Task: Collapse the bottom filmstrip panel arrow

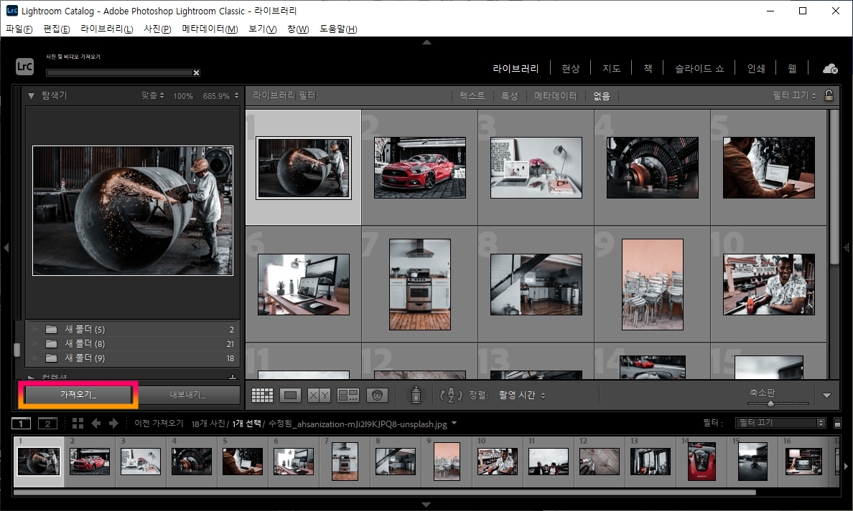Action: click(x=427, y=505)
